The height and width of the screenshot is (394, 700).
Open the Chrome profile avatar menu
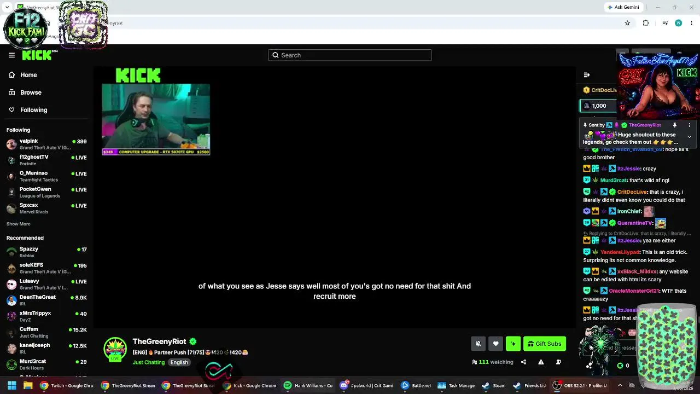tap(678, 23)
